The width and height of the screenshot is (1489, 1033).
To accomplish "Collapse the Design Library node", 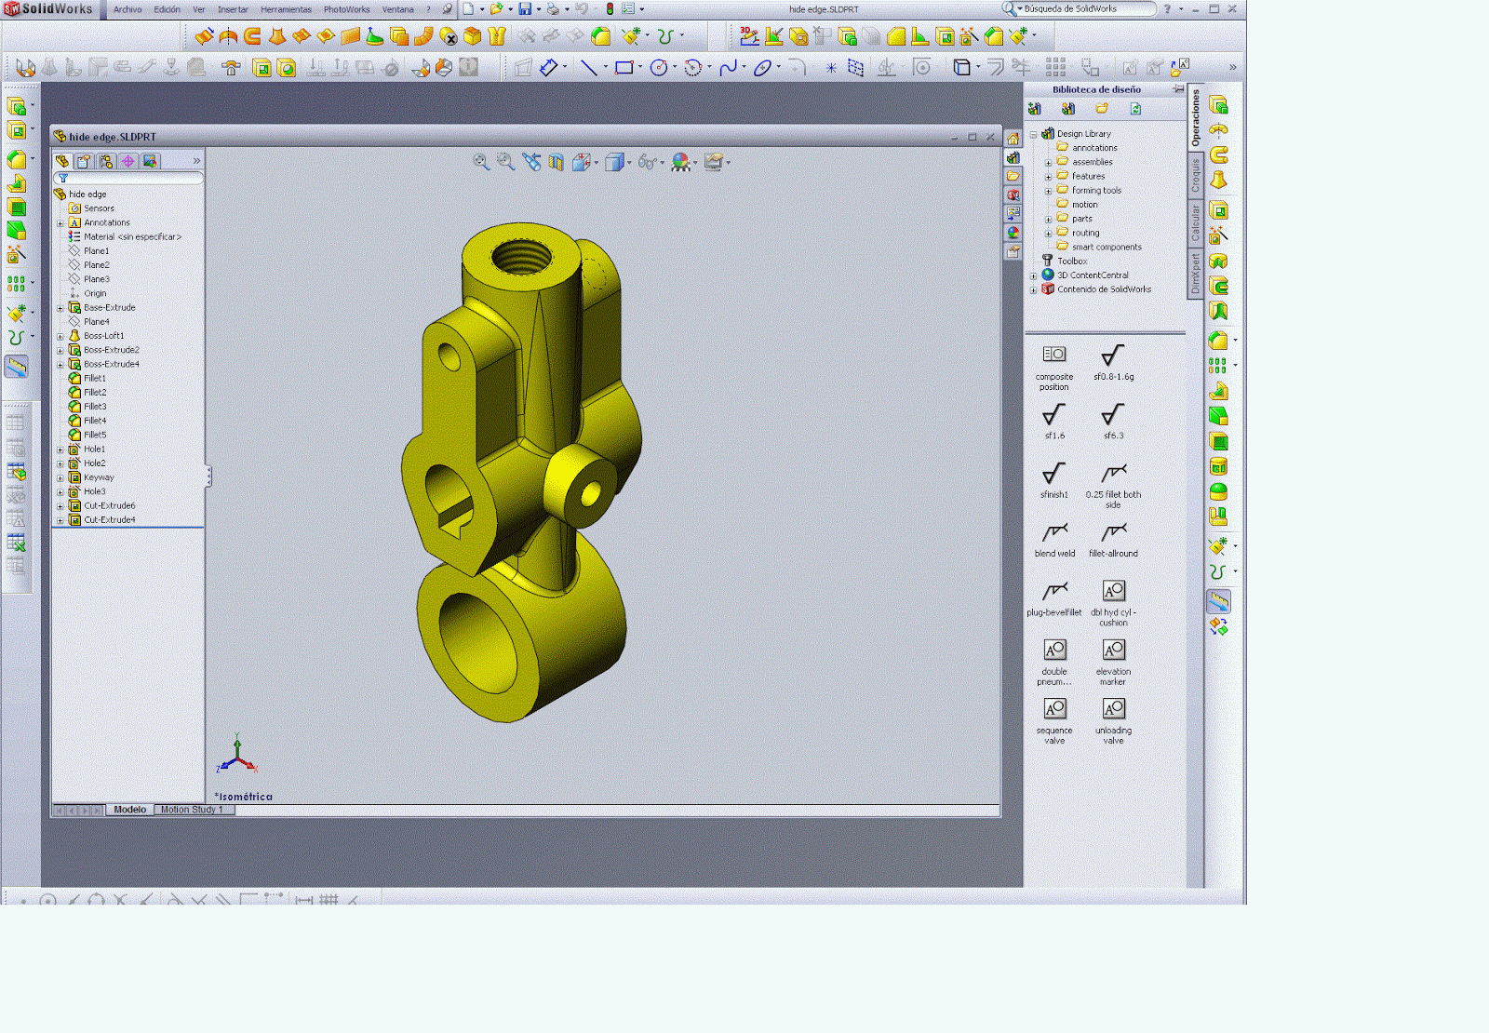I will tap(1036, 132).
